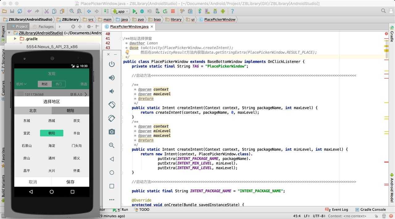This screenshot has width=395, height=219.
Task: Open the line separator LF selector
Action: click(x=307, y=216)
